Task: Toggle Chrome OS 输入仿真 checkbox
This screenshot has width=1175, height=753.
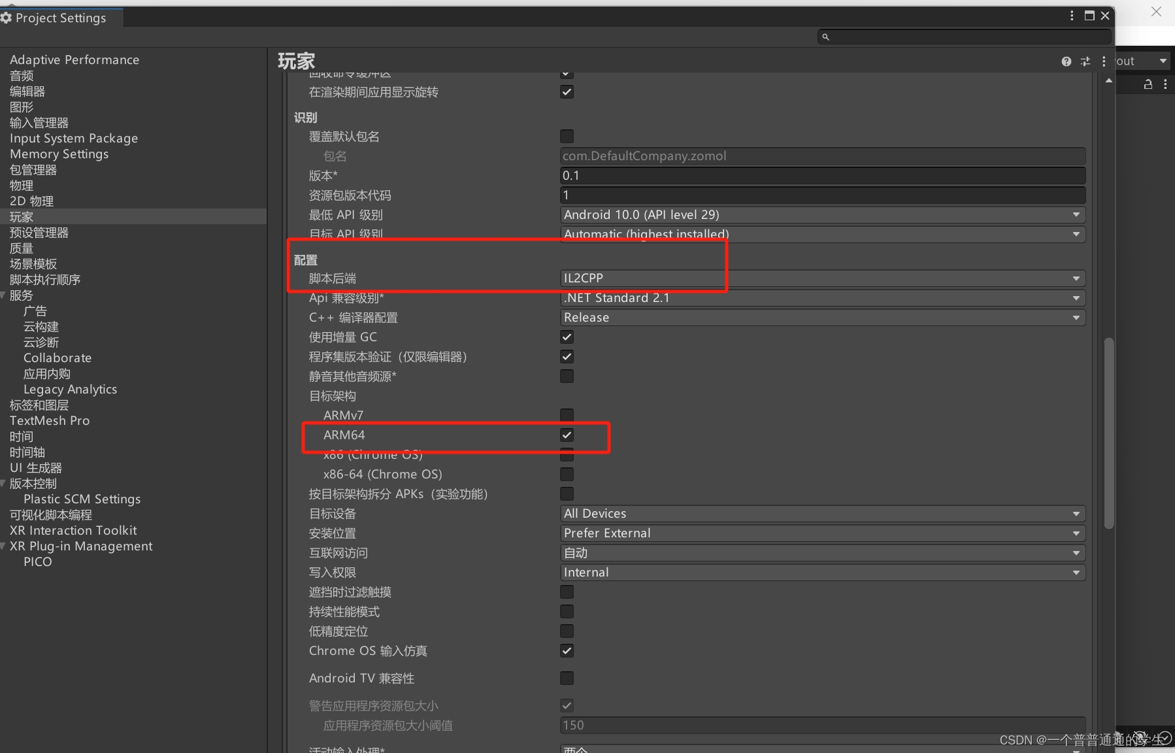Action: point(567,651)
